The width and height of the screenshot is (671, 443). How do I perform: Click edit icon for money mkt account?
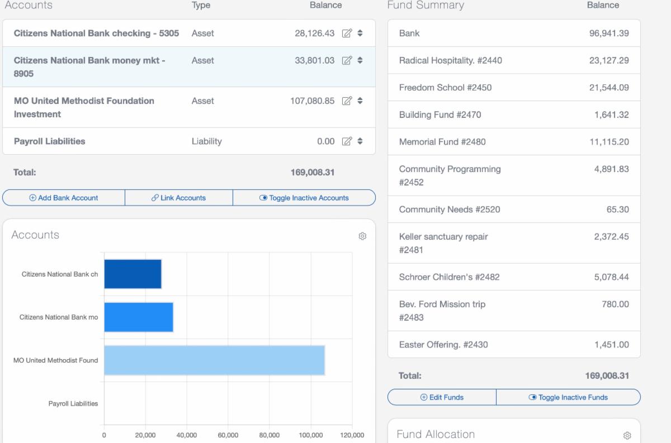[x=347, y=60]
